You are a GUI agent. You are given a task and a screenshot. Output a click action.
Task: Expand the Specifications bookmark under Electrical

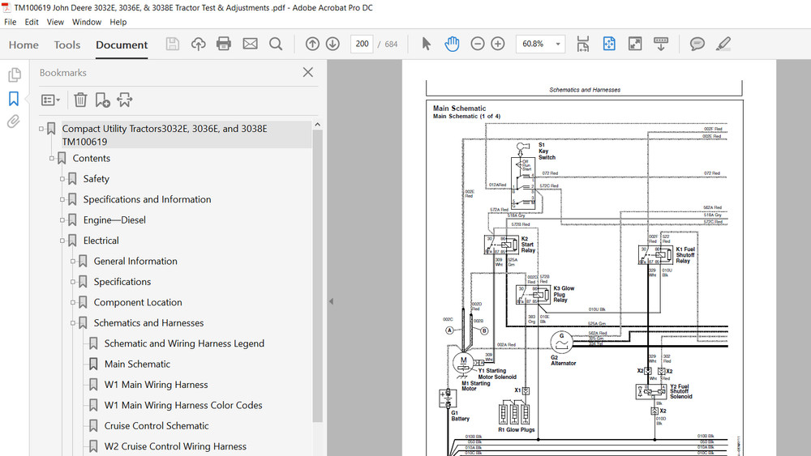click(73, 282)
